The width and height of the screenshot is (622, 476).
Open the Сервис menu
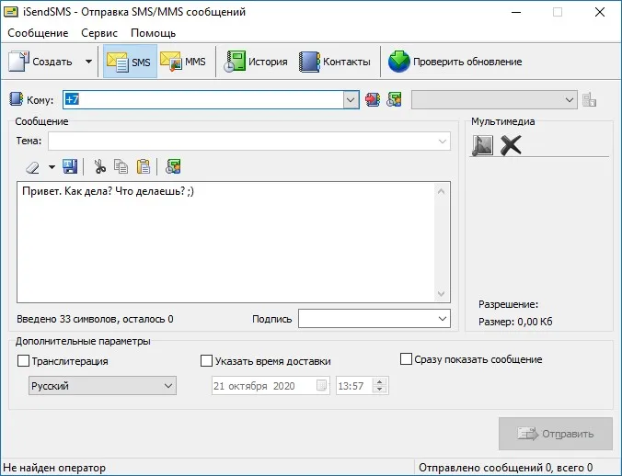(99, 33)
